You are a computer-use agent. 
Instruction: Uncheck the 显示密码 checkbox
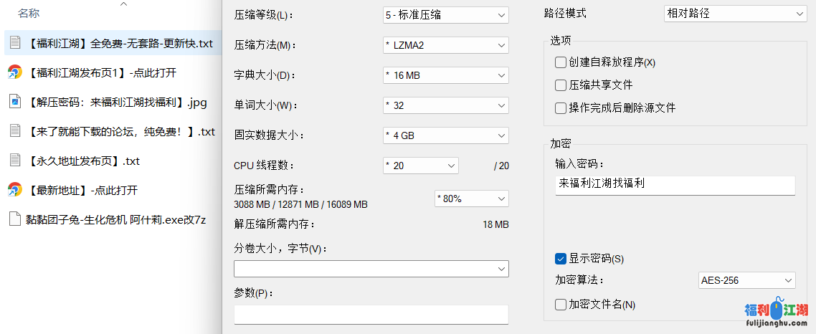pos(561,259)
